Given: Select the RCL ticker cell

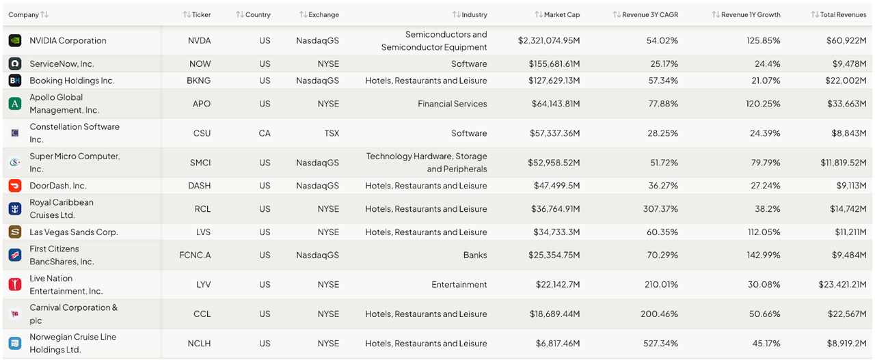Looking at the screenshot, I should click(202, 209).
